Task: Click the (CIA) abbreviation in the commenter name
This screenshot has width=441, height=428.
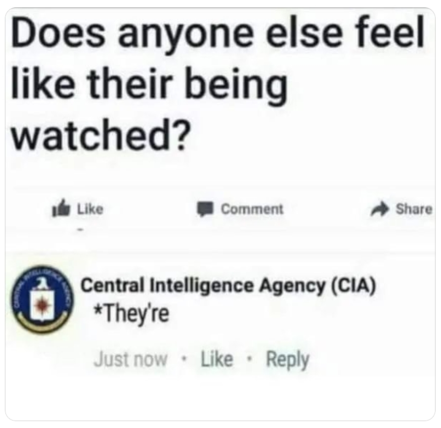Action: (353, 286)
